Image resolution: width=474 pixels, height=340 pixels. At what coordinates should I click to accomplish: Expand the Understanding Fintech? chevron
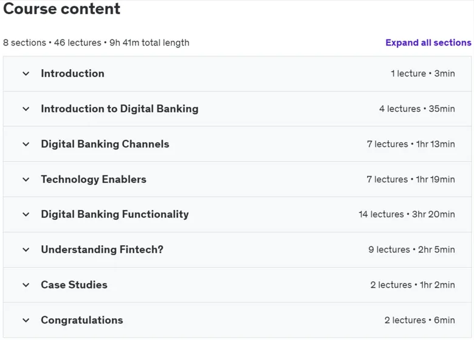[x=26, y=250]
